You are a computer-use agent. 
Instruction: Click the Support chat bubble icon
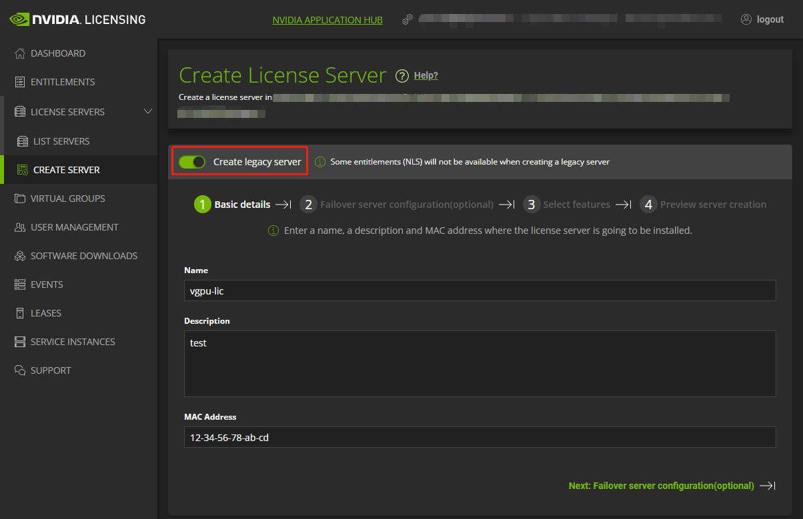pyautogui.click(x=20, y=370)
